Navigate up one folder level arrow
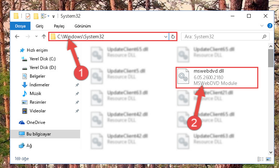The image size is (279, 168). [44, 36]
